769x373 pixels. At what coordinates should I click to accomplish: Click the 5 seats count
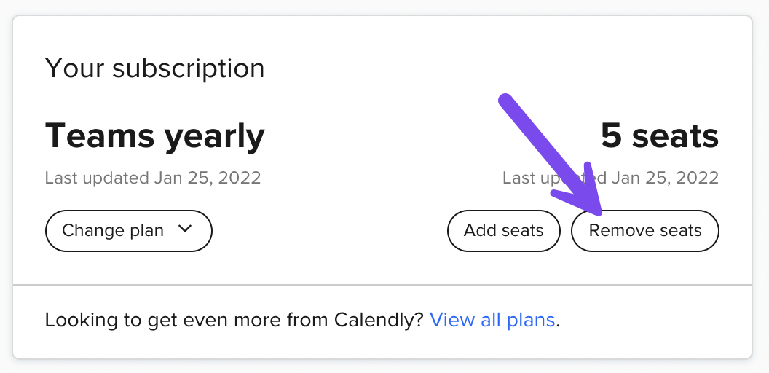click(659, 136)
